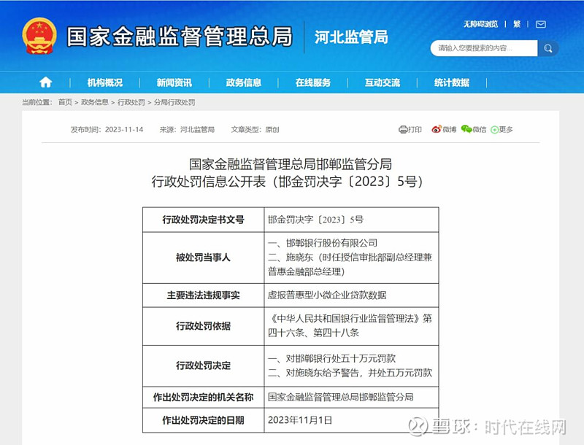
Task: Open the 在线服务 menu
Action: [313, 82]
